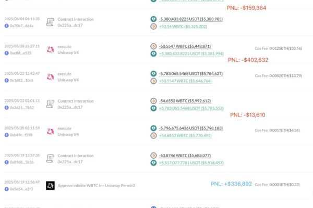Click black Permit2 approve icon

point(50,186)
